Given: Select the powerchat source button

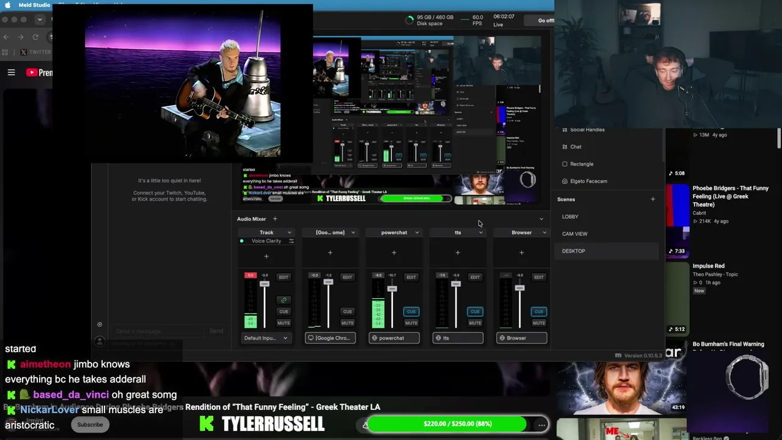Looking at the screenshot, I should [x=394, y=338].
